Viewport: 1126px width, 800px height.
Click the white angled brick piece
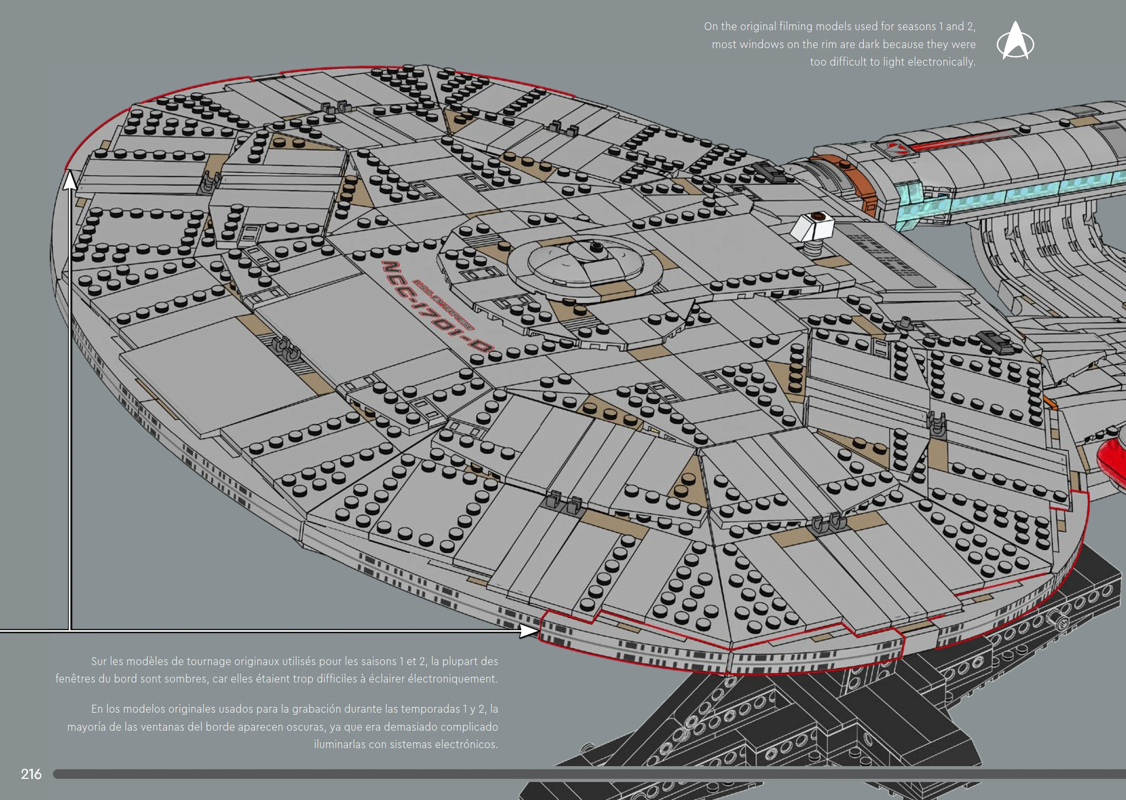tap(812, 228)
